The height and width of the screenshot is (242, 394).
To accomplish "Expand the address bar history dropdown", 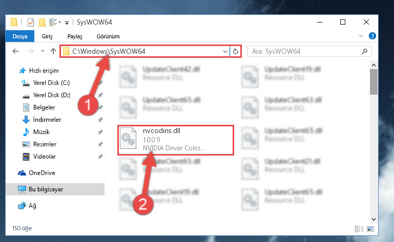I will pyautogui.click(x=225, y=52).
